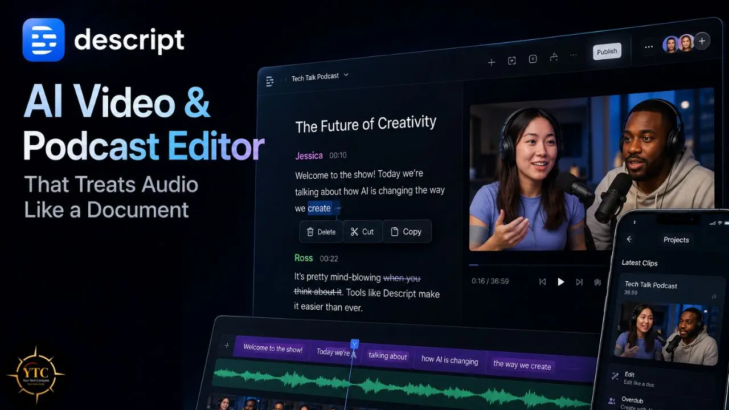Viewport: 729px width, 410px height.
Task: Add a collaborator with the round plus button
Action: [702, 41]
